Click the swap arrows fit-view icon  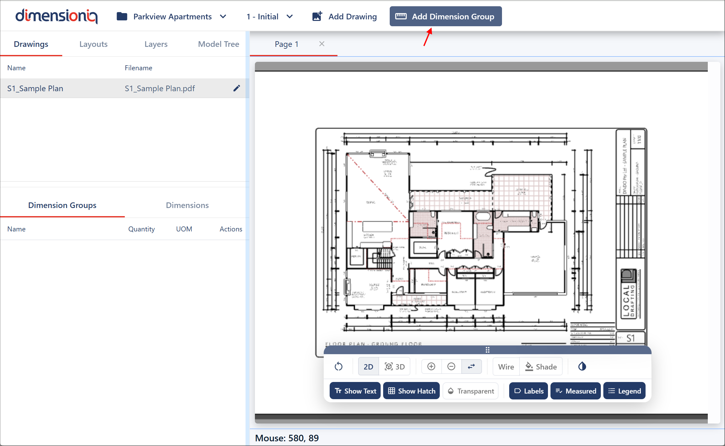pyautogui.click(x=471, y=366)
